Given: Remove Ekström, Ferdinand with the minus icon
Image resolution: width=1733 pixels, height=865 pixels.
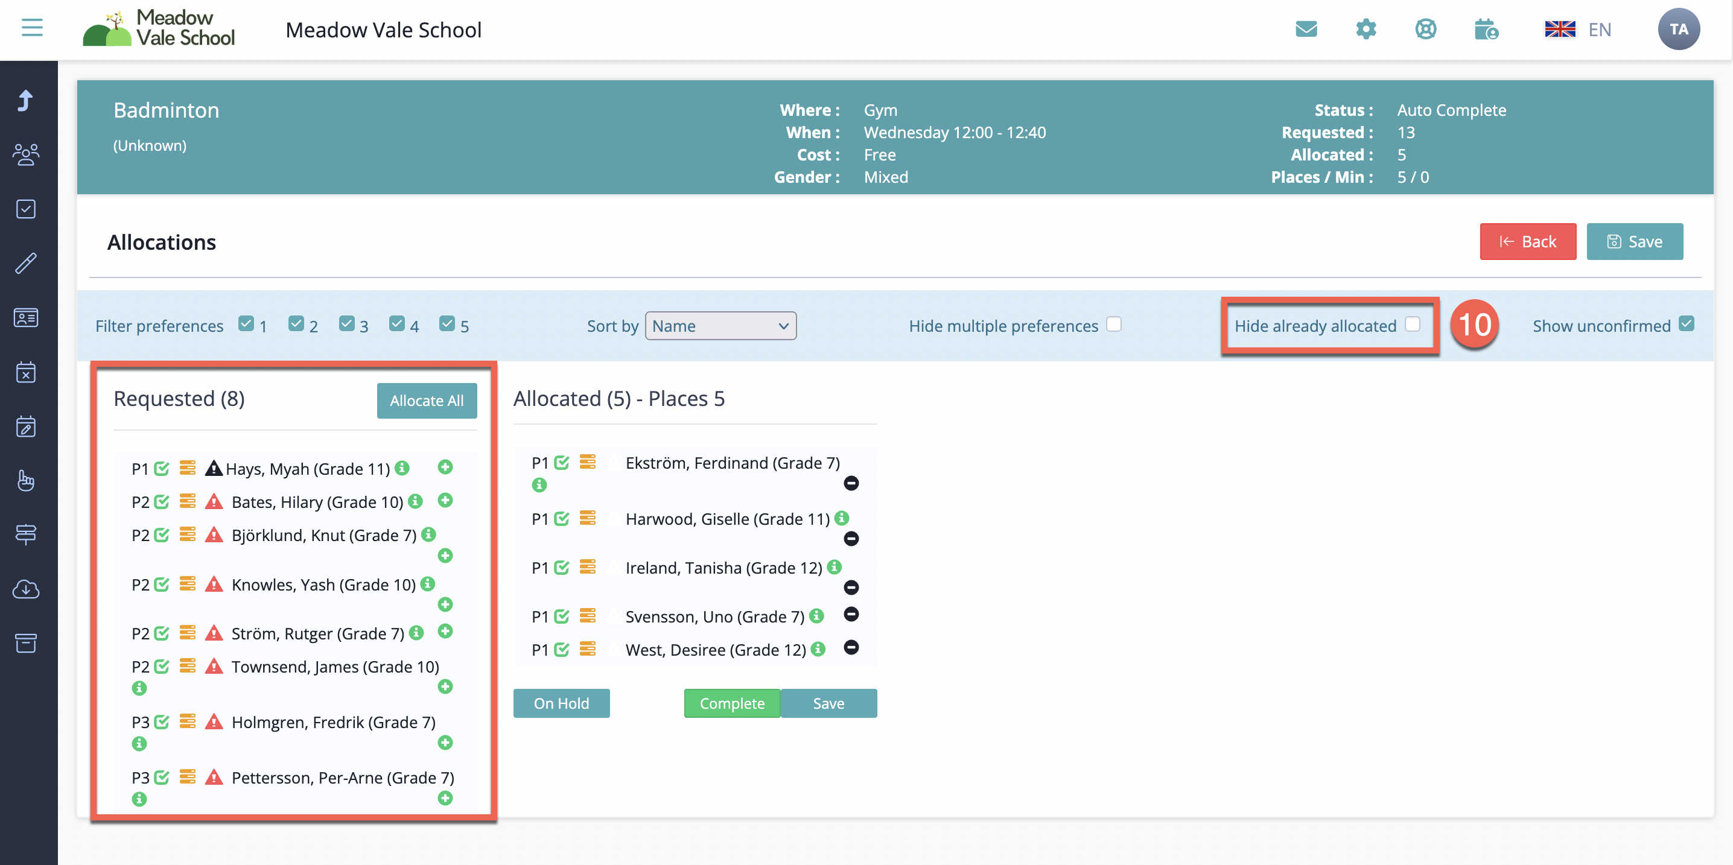Looking at the screenshot, I should coord(851,484).
